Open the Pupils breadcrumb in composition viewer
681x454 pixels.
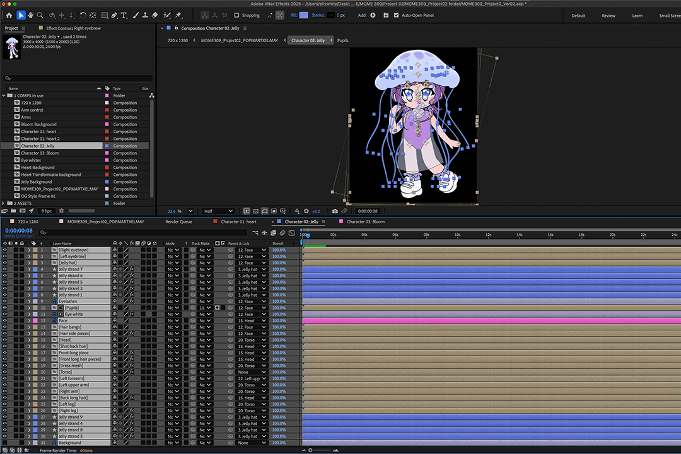[x=342, y=40]
